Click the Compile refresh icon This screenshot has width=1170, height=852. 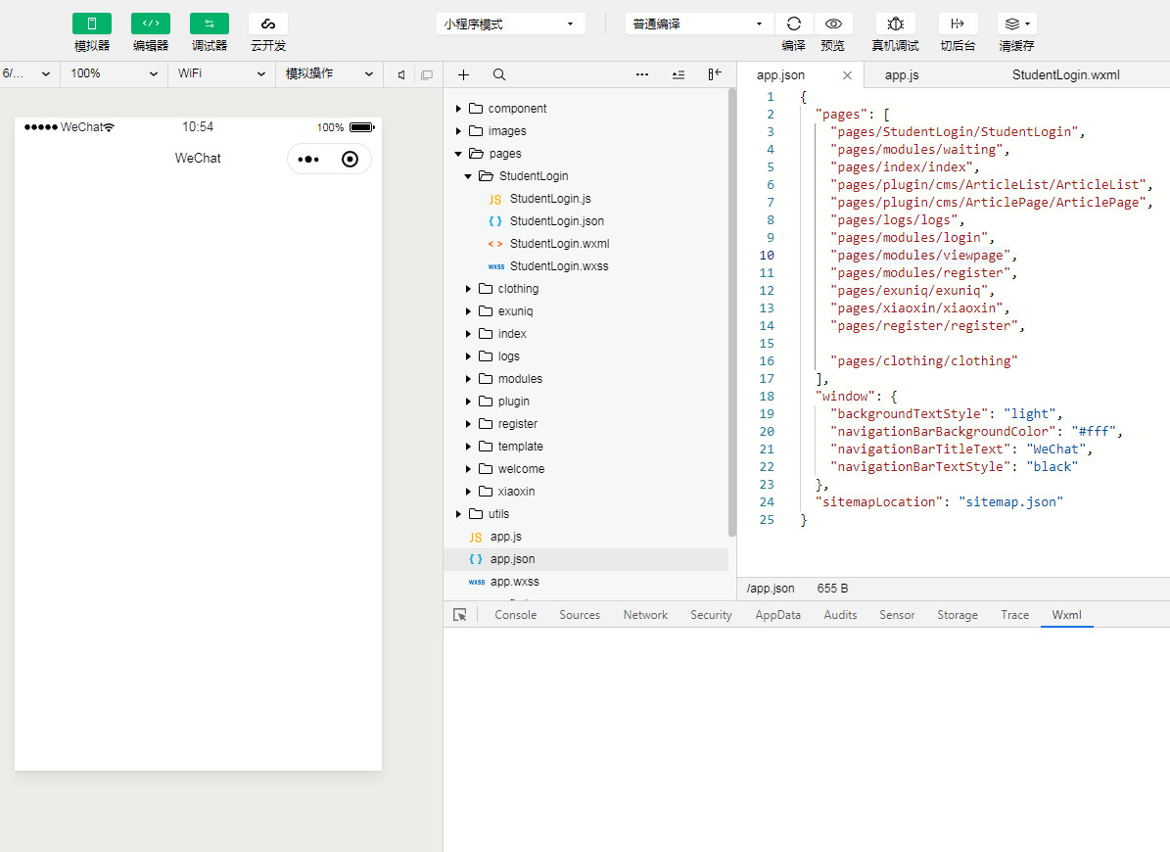793,24
